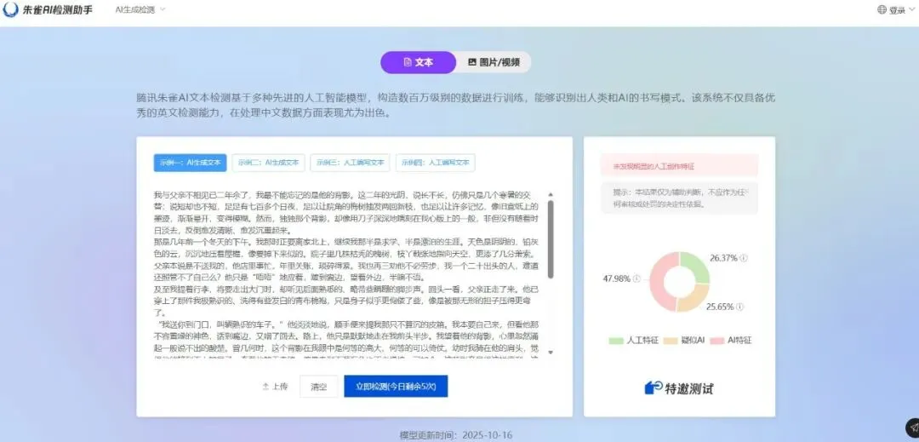This screenshot has width=919, height=442.
Task: Click the orange 疑似AI legend swatch
Action: click(671, 340)
